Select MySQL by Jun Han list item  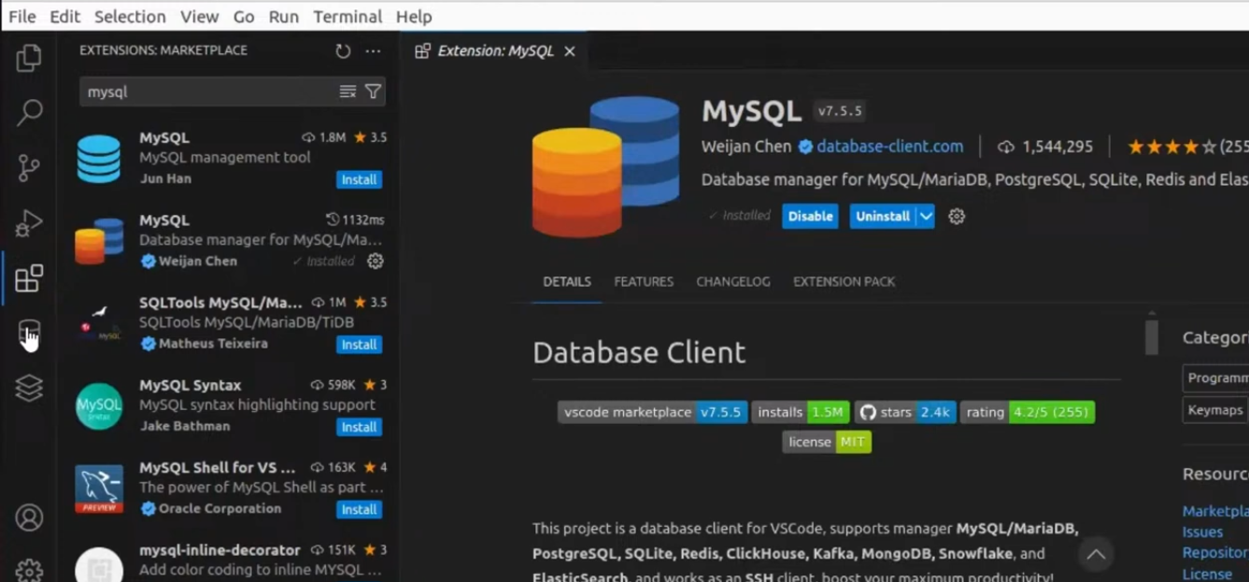coord(227,158)
